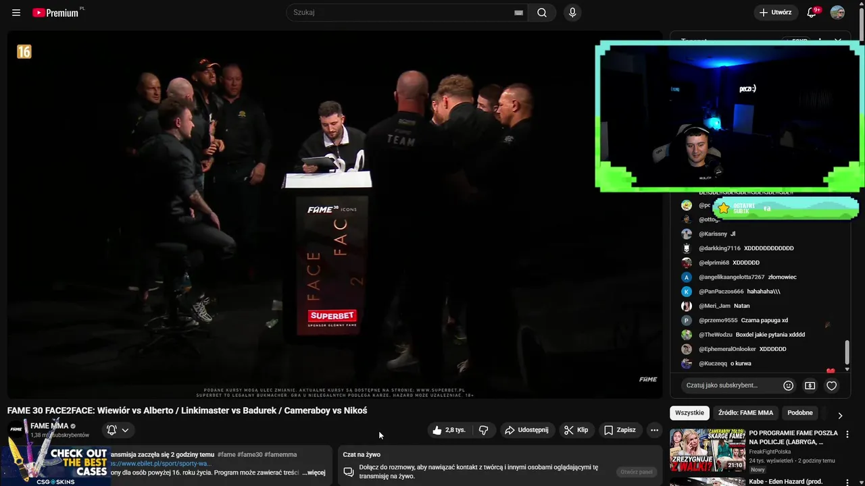Image resolution: width=865 pixels, height=486 pixels.
Task: Open FAME MMA channel avatar
Action: point(16,429)
